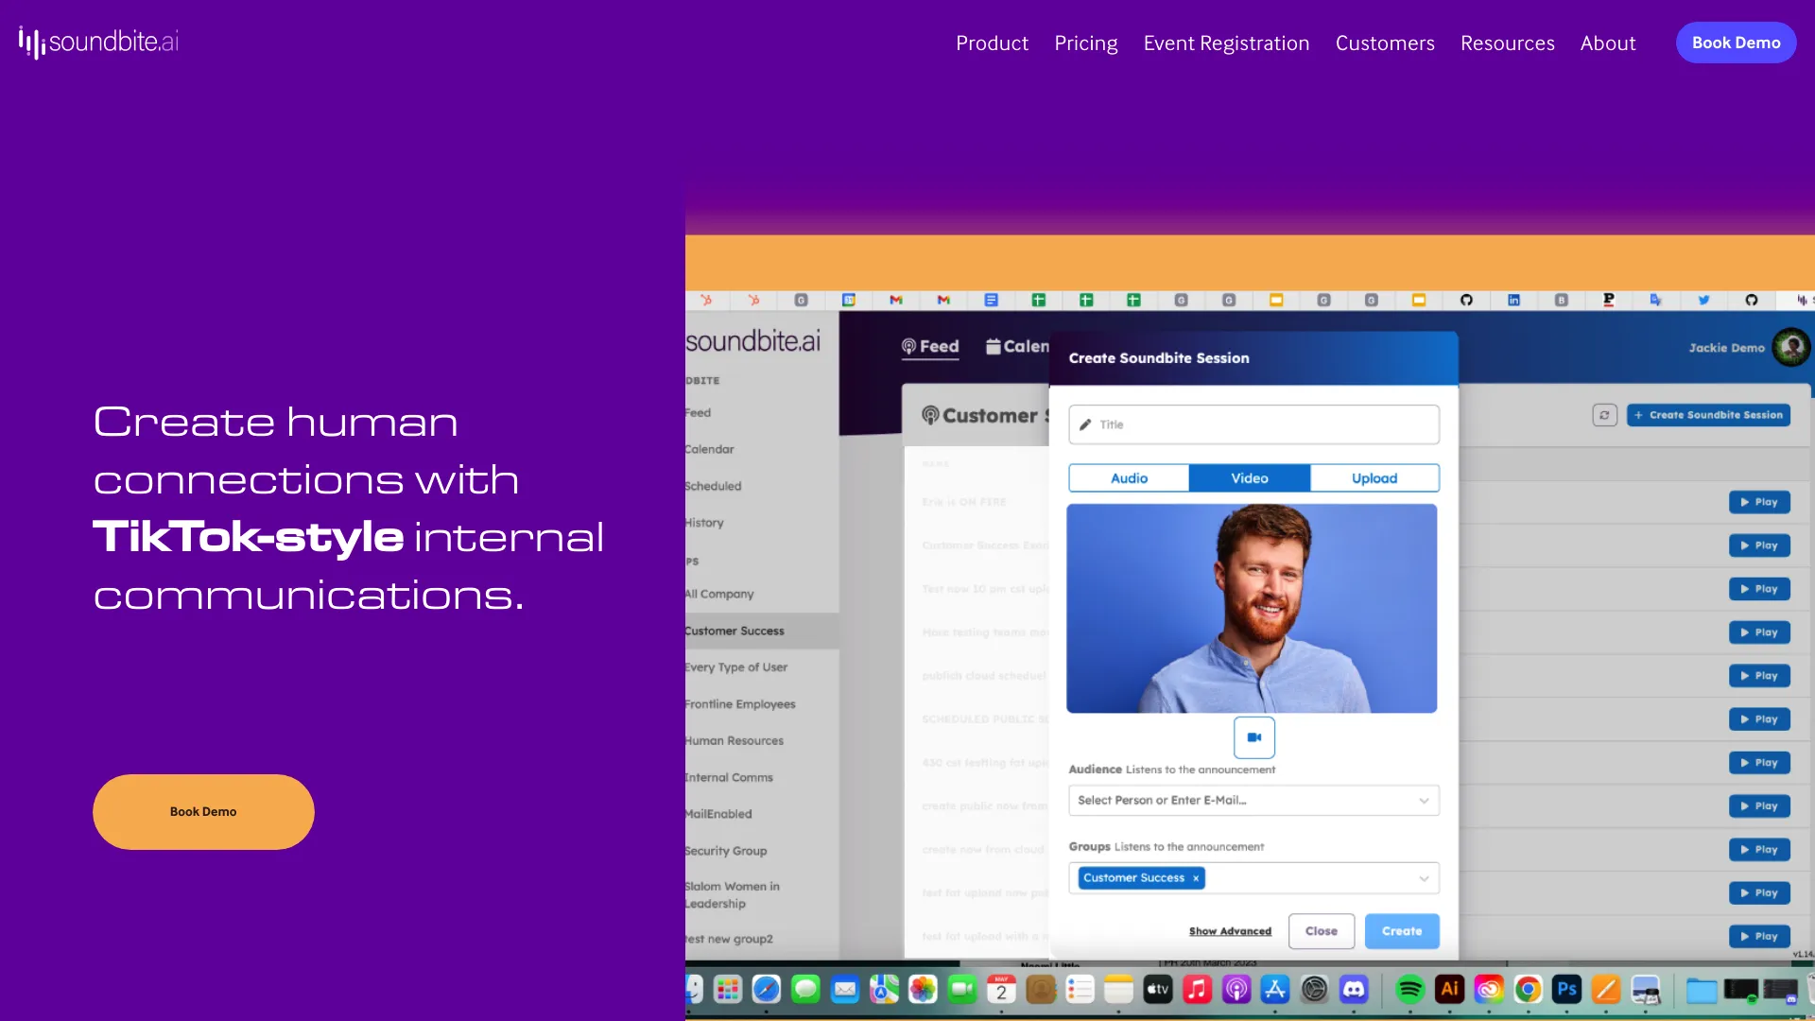
Task: Open Creative Cloud from the dock
Action: click(1489, 990)
